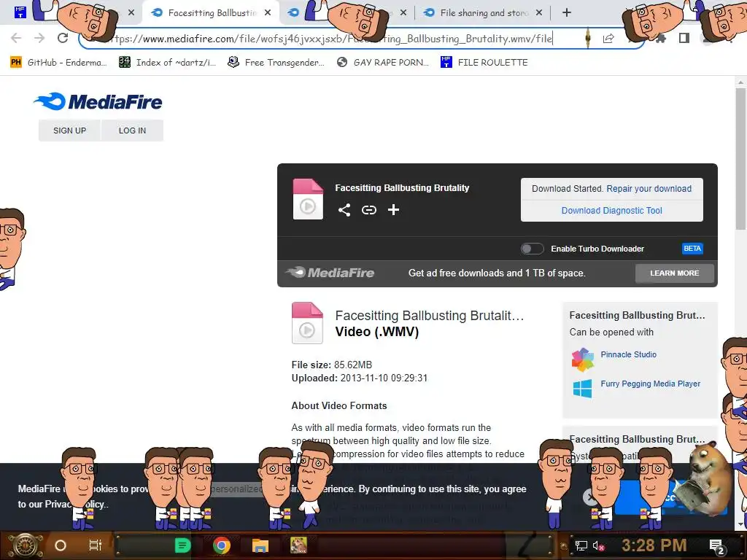The image size is (747, 560).
Task: Open the hamster box app on taskbar
Action: click(x=298, y=545)
